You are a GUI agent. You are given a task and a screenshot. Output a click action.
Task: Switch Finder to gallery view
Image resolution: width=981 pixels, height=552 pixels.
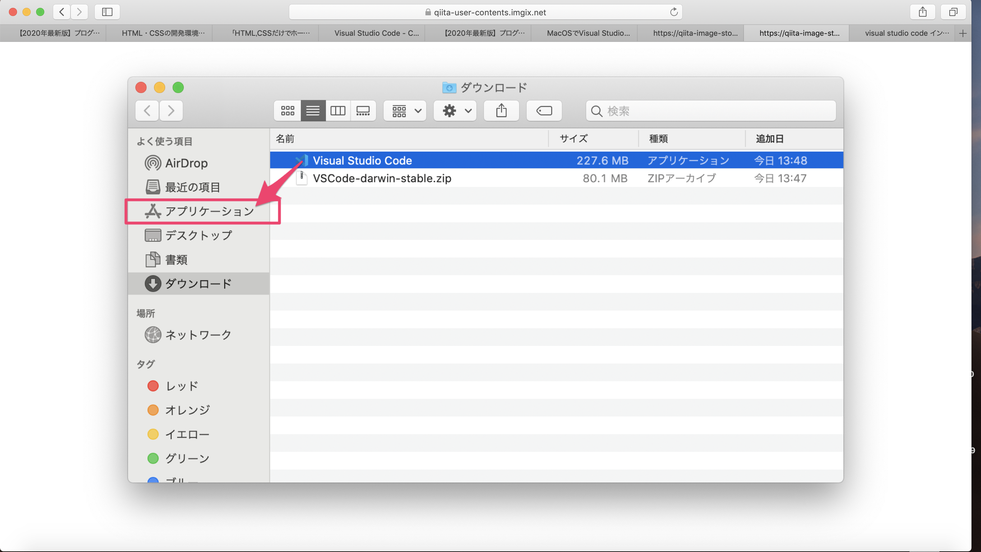[363, 111]
